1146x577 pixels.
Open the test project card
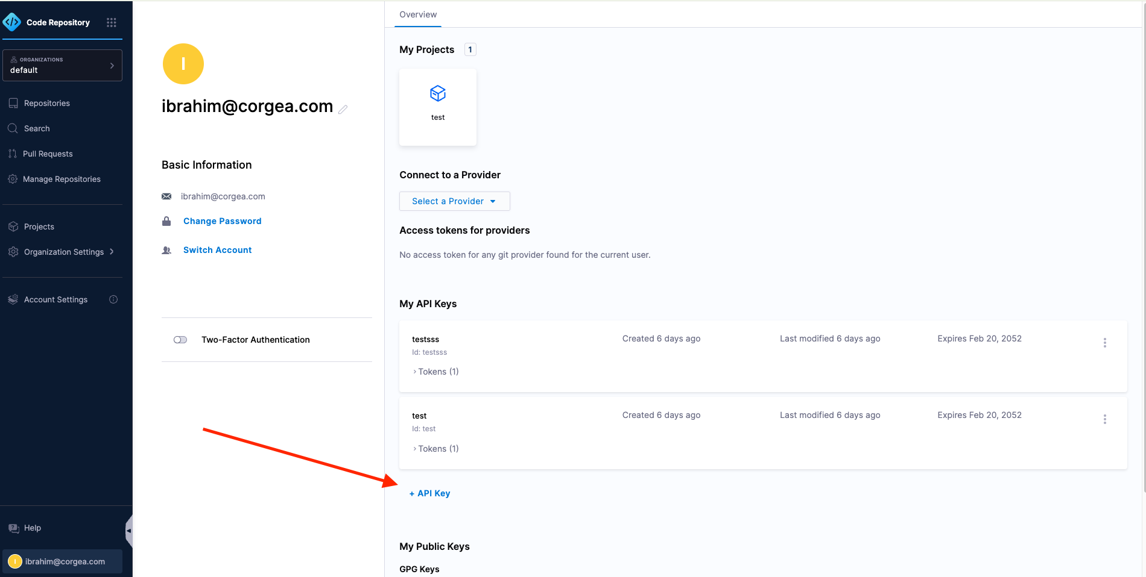tap(438, 107)
